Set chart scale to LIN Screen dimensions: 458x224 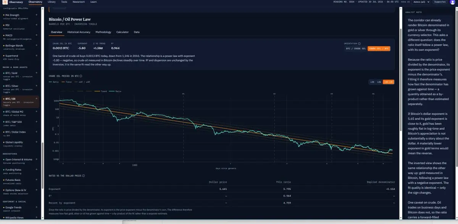tap(372, 82)
